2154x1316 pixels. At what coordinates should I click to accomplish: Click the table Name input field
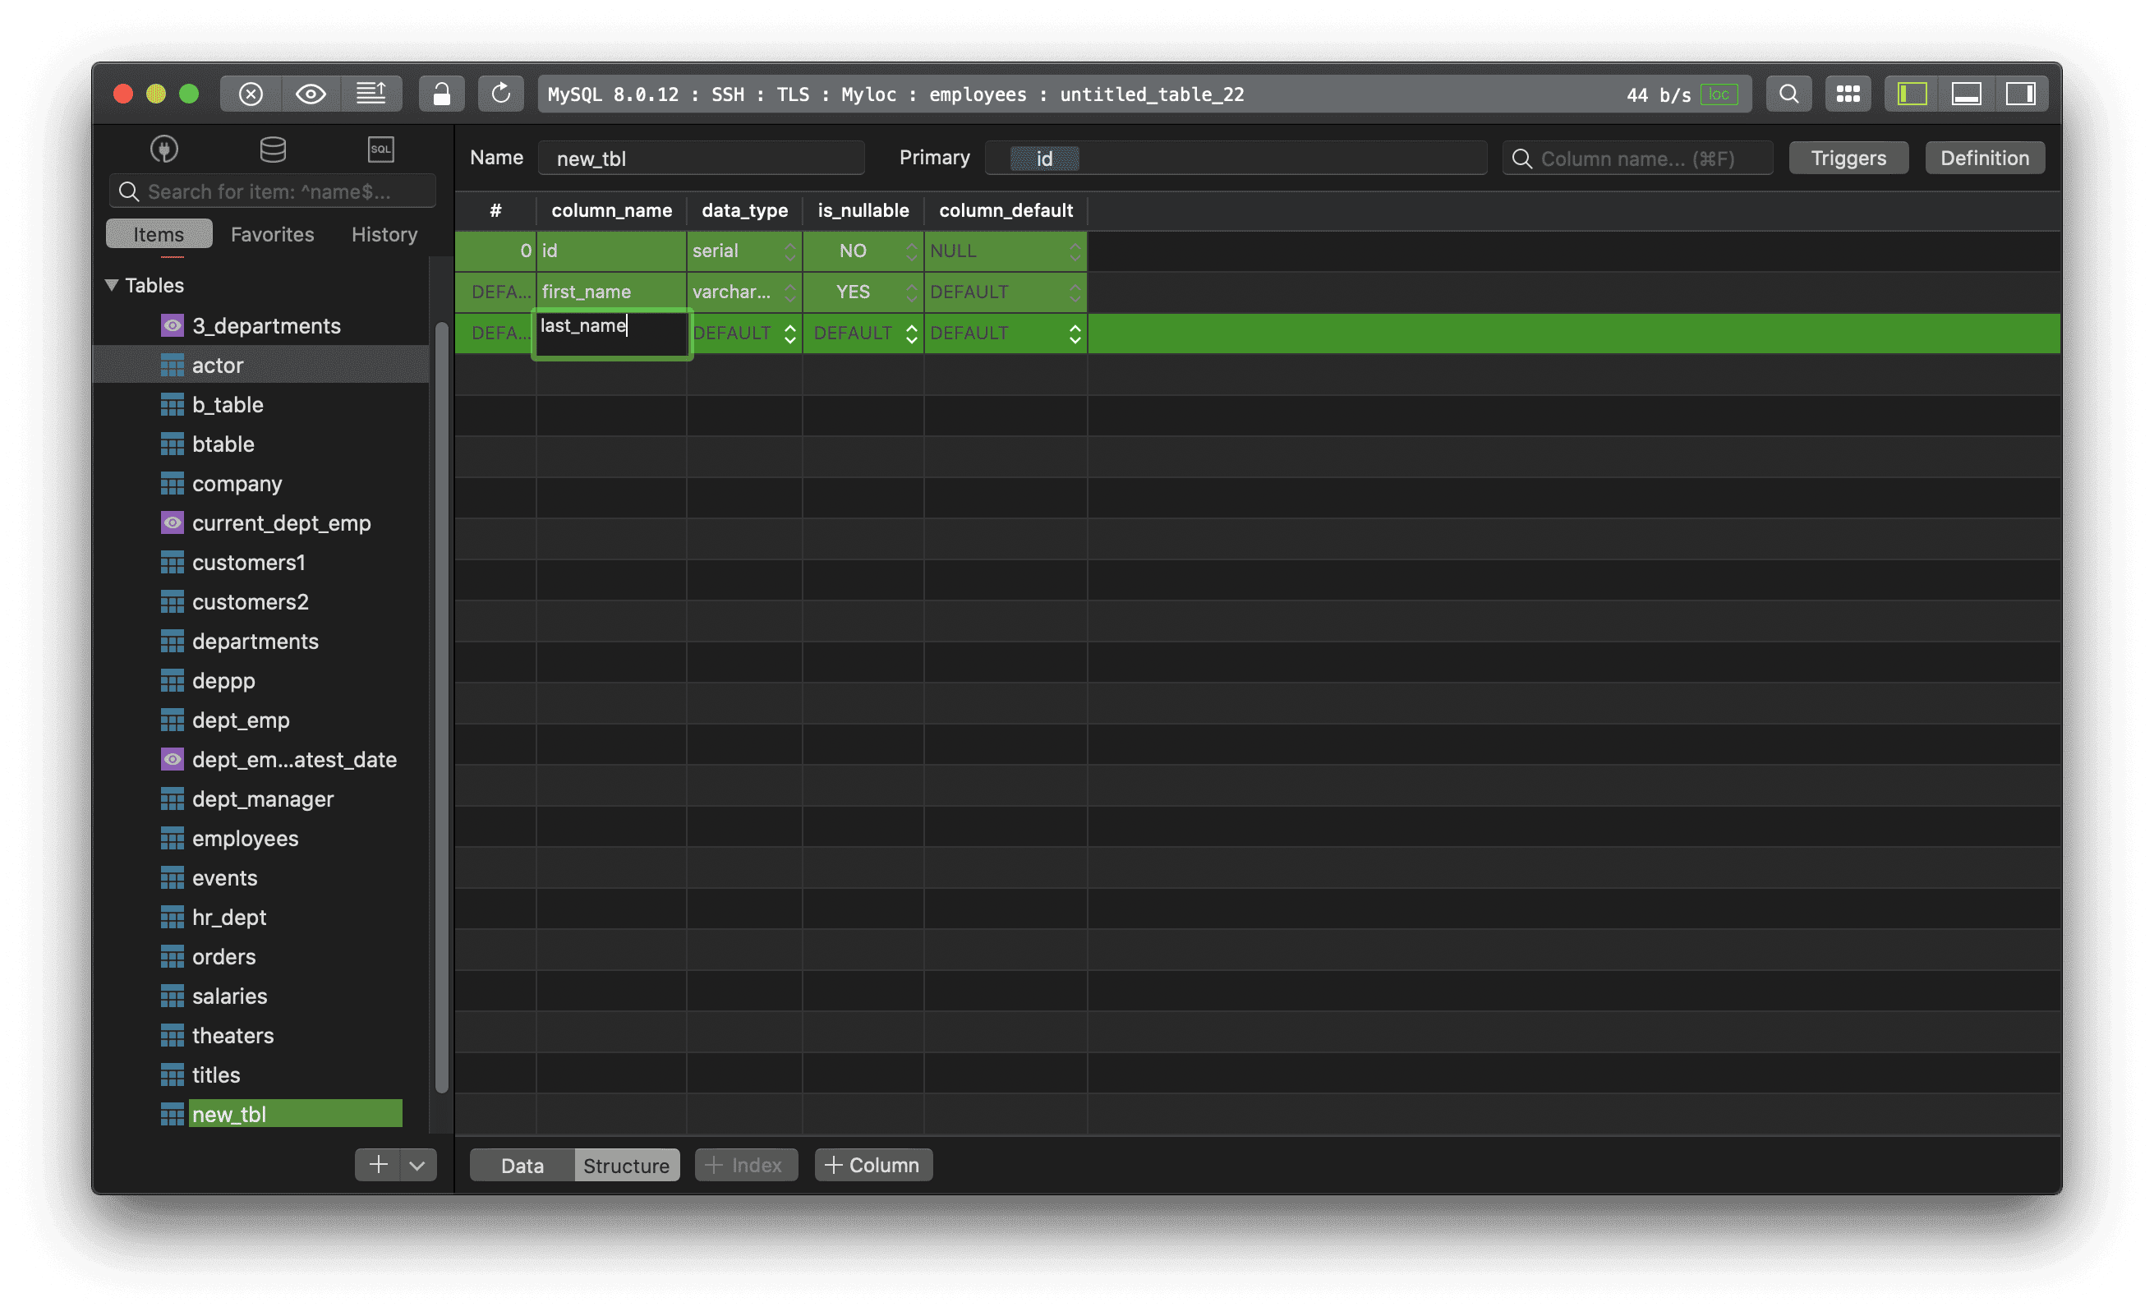701,159
